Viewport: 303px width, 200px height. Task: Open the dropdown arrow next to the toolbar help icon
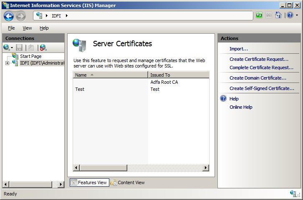tap(297, 15)
